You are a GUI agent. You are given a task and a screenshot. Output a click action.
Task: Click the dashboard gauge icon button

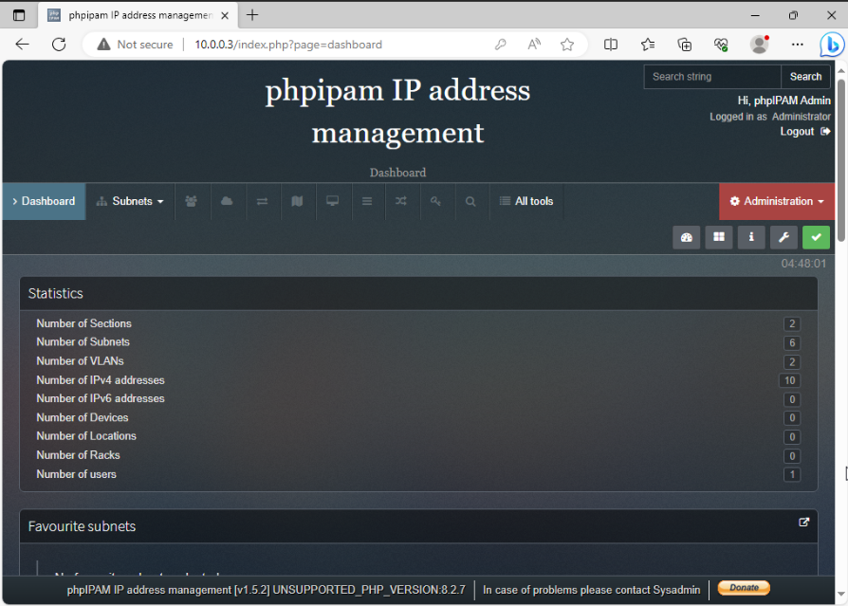(687, 237)
